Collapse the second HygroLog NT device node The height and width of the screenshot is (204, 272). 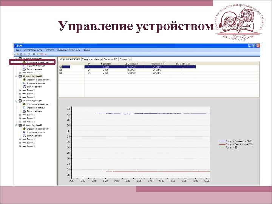(x=16, y=76)
